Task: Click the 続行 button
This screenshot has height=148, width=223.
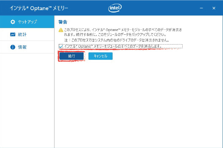Action: click(x=72, y=56)
